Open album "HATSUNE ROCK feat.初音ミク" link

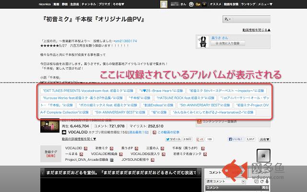pos(186,98)
